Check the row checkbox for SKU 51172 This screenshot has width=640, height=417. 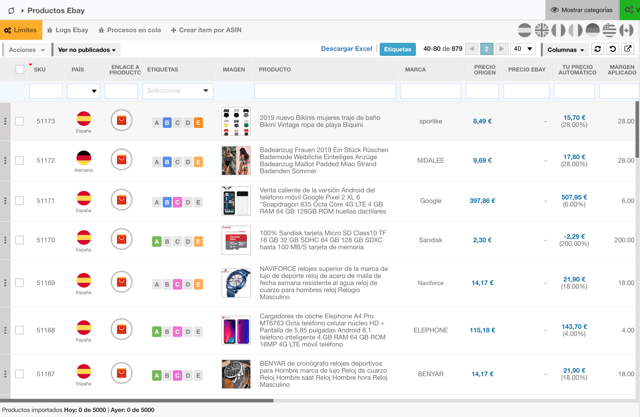point(19,161)
